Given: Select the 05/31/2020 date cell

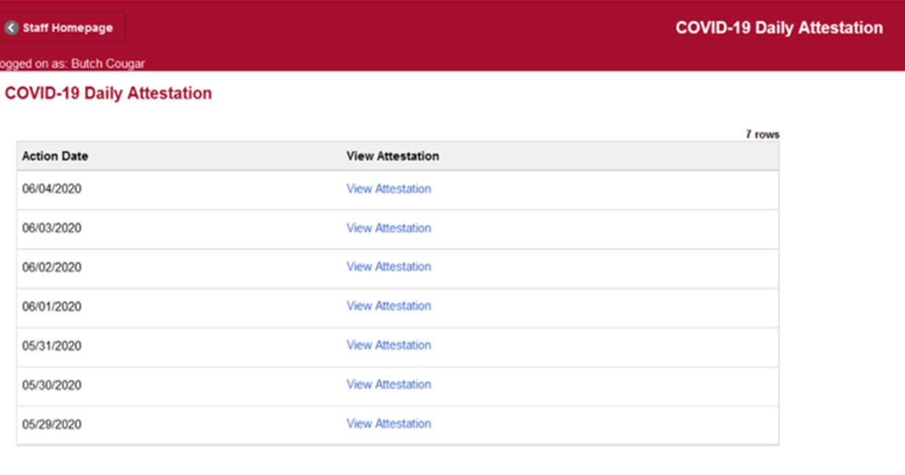Looking at the screenshot, I should point(52,346).
